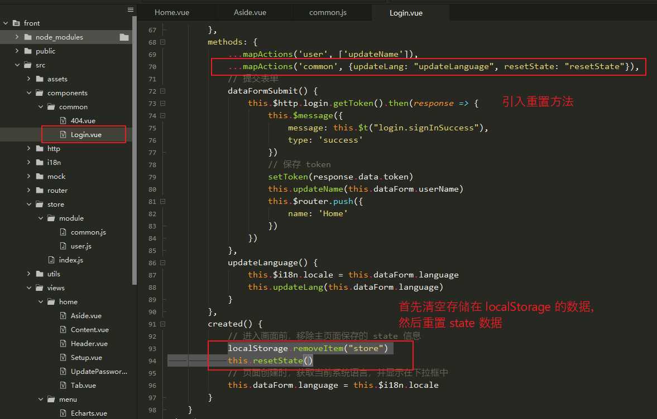Click "resetState" call on line 94
This screenshot has width=657, height=419.
[278, 360]
